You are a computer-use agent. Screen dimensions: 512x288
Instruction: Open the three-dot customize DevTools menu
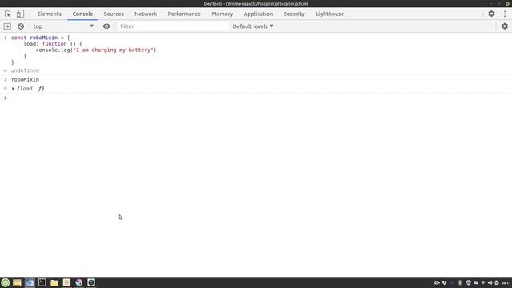coord(505,14)
